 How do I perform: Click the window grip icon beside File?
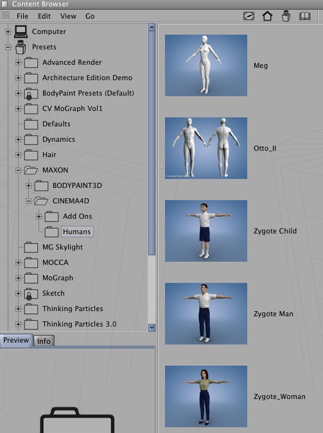click(6, 16)
